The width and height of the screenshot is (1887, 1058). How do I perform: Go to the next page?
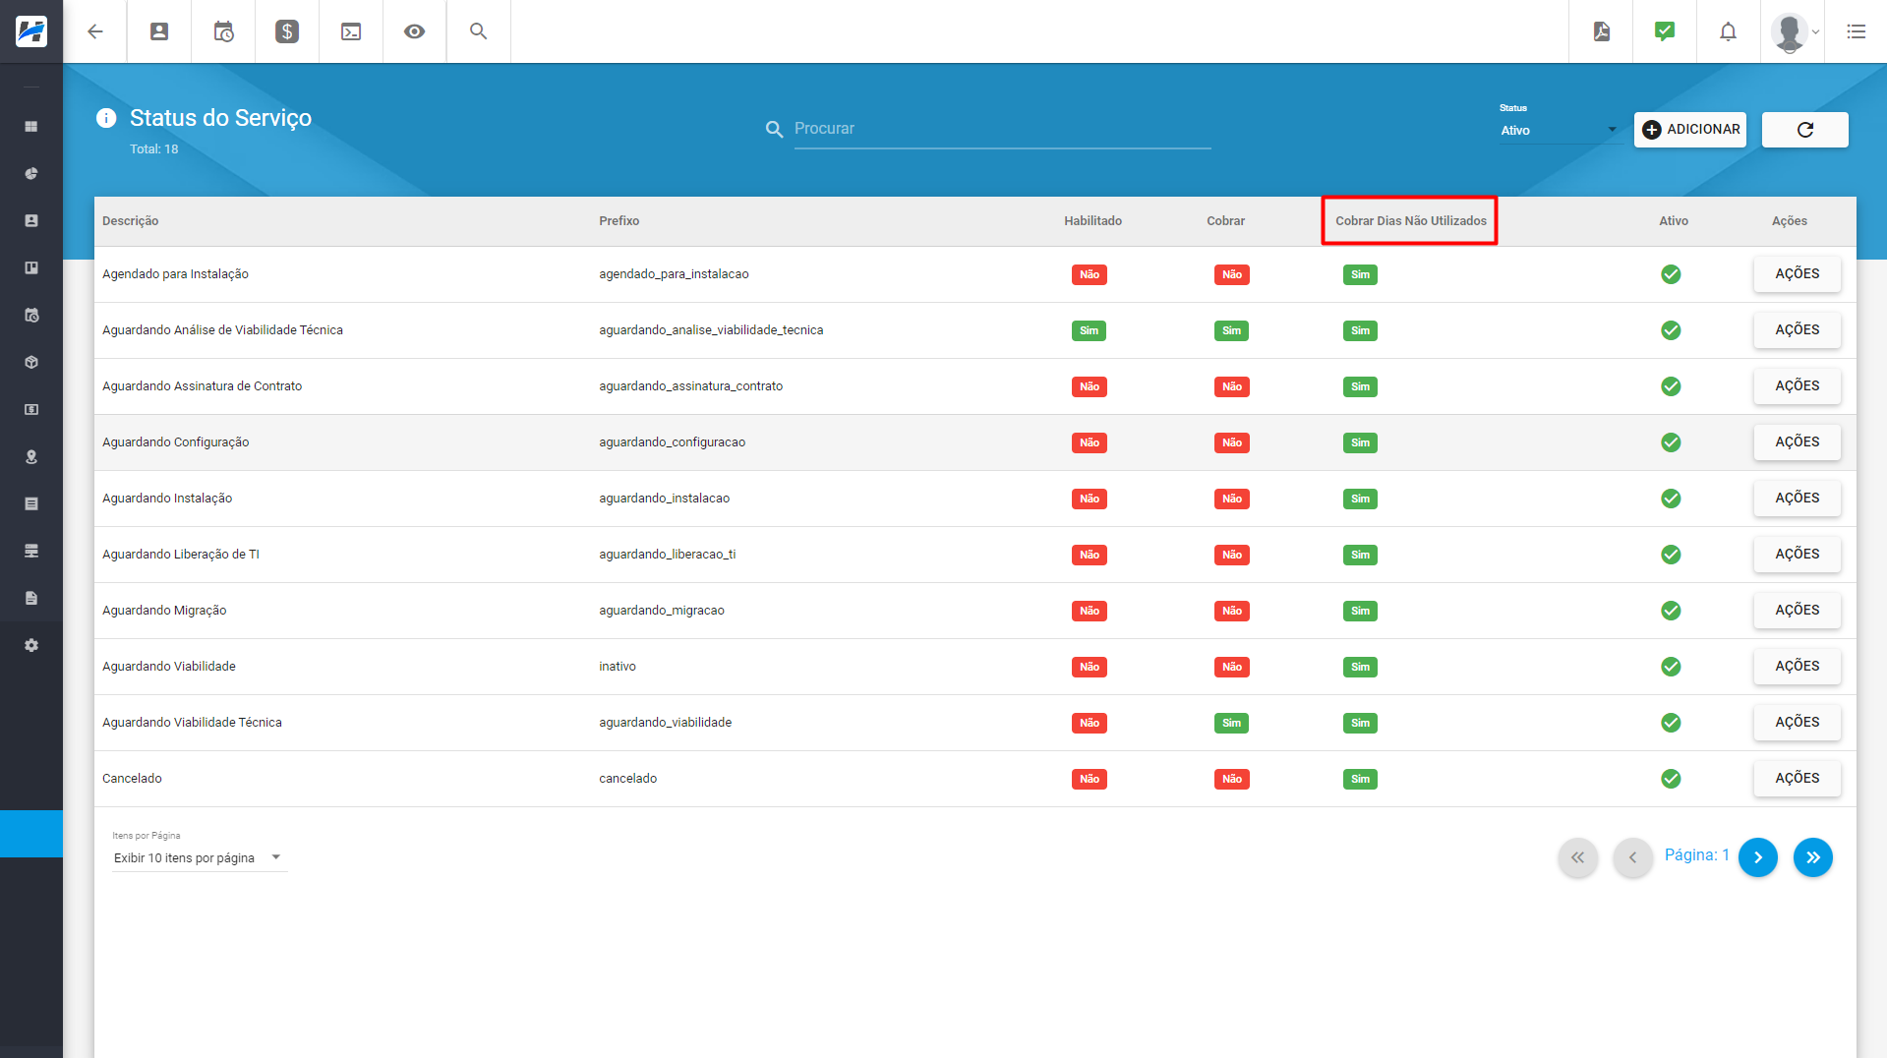[1757, 857]
